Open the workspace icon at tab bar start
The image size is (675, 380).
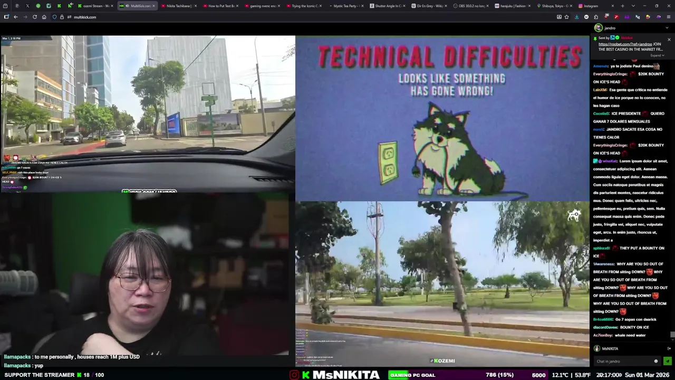coord(6,6)
